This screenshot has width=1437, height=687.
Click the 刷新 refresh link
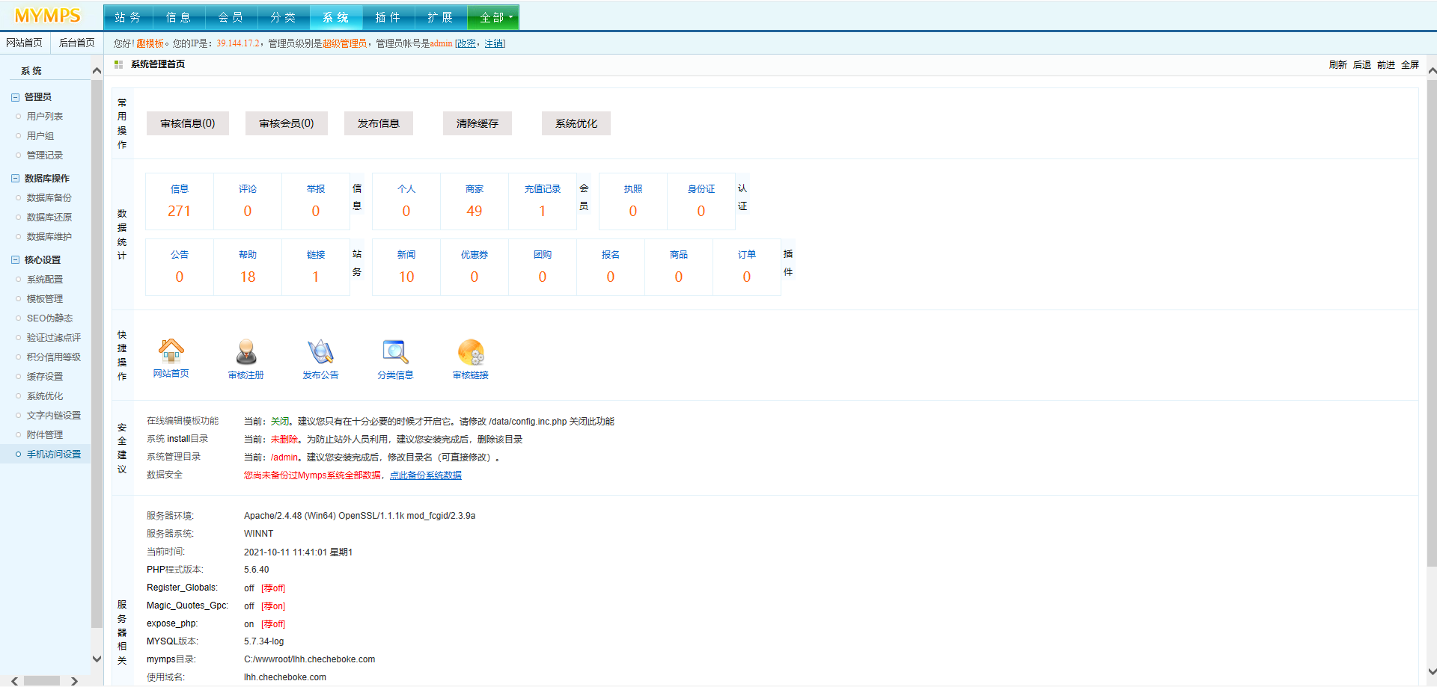(x=1338, y=65)
